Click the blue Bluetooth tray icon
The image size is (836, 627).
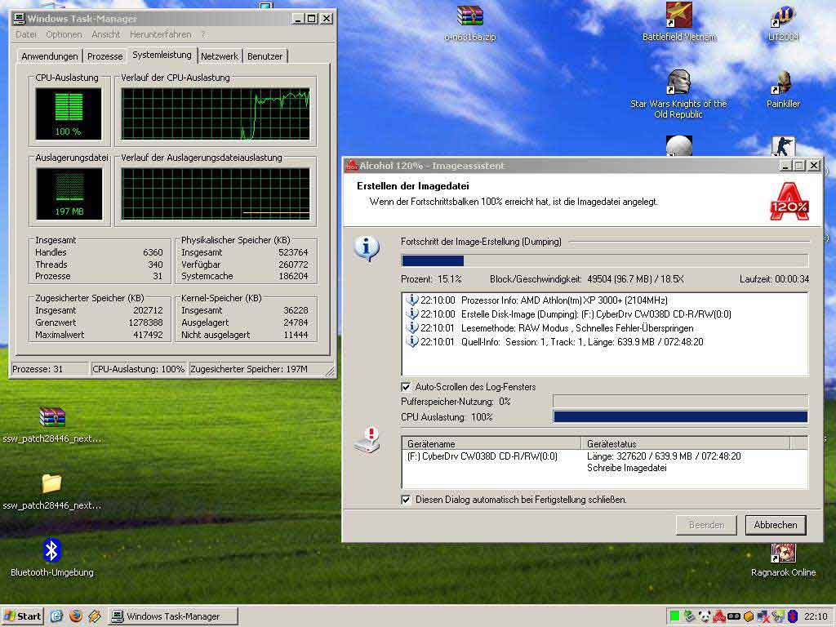[793, 616]
